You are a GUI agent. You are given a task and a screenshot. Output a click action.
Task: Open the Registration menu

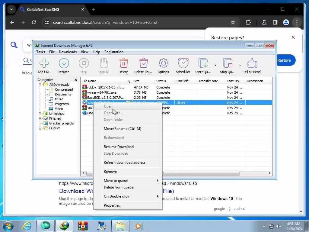[x=114, y=52]
